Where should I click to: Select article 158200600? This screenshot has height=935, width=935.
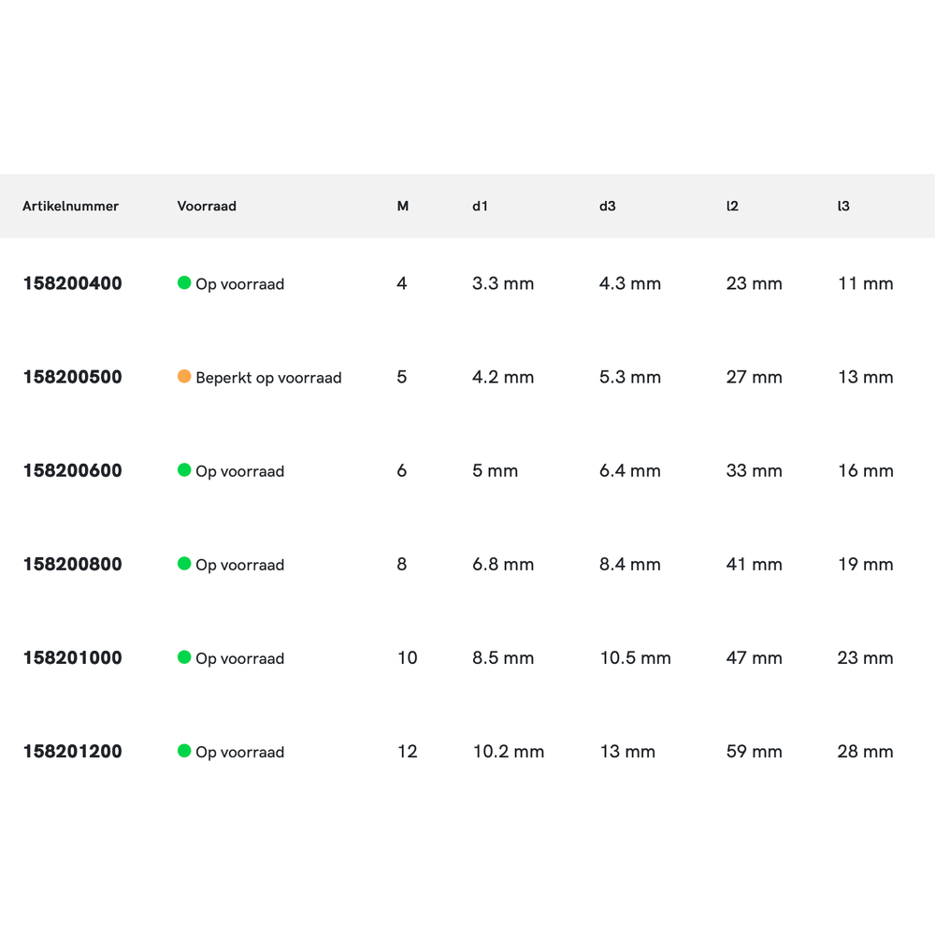pyautogui.click(x=72, y=470)
